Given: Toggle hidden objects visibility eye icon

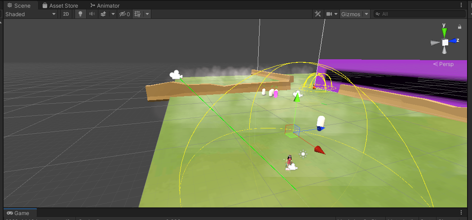Looking at the screenshot, I should click(124, 14).
